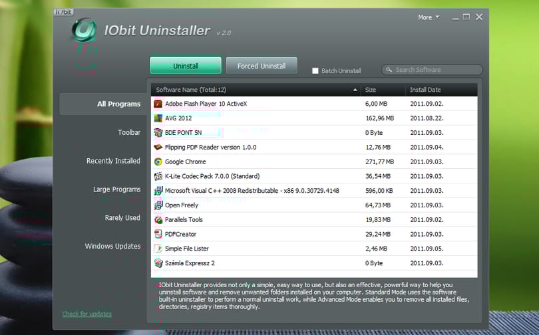Click the Google Chrome icon

(x=158, y=162)
